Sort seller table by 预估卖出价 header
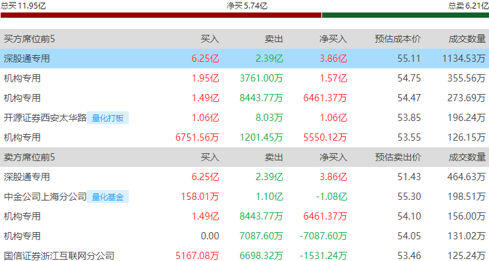The image size is (489, 261). [x=398, y=157]
